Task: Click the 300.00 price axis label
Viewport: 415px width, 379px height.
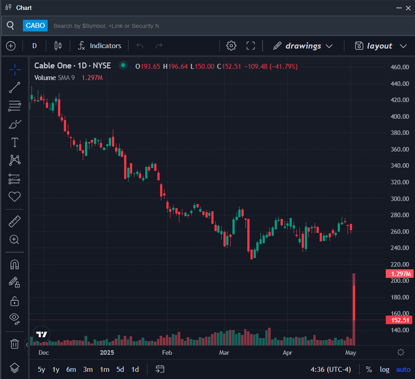Action: coord(400,199)
